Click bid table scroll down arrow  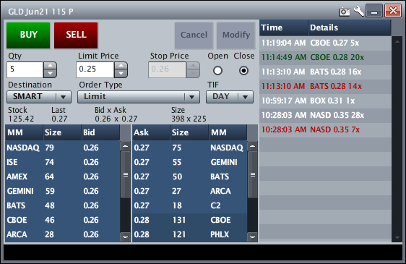point(125,237)
